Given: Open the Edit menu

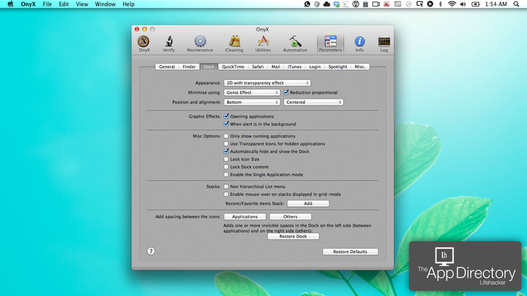Looking at the screenshot, I should pyautogui.click(x=63, y=4).
